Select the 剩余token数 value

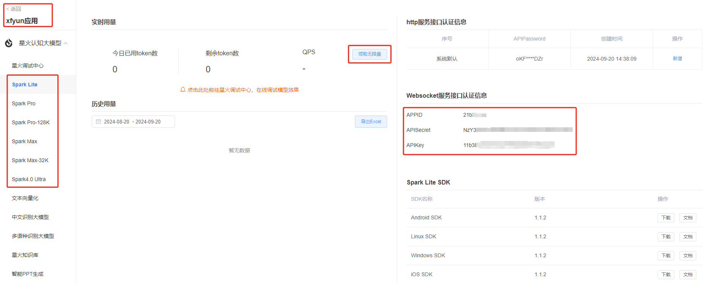(x=208, y=69)
